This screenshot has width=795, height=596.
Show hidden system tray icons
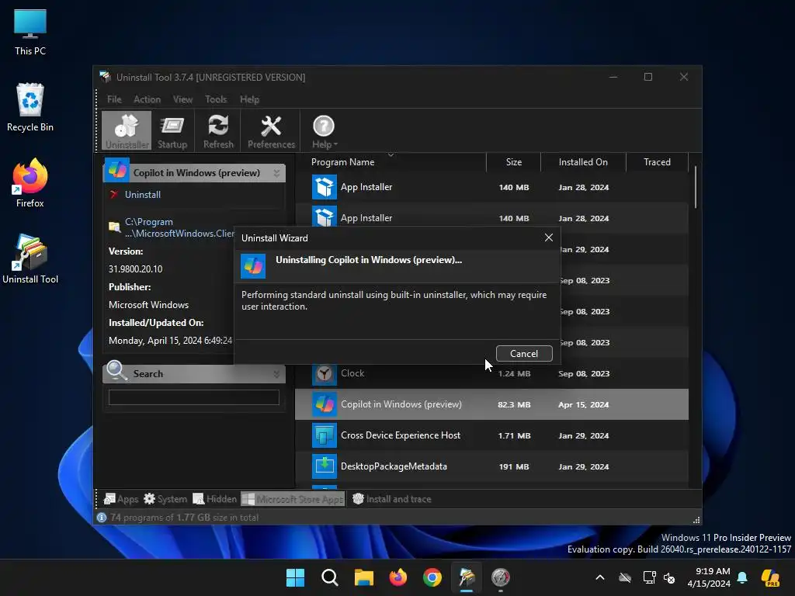click(600, 577)
